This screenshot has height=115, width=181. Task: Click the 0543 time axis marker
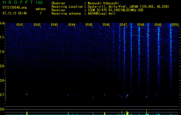[54, 25]
